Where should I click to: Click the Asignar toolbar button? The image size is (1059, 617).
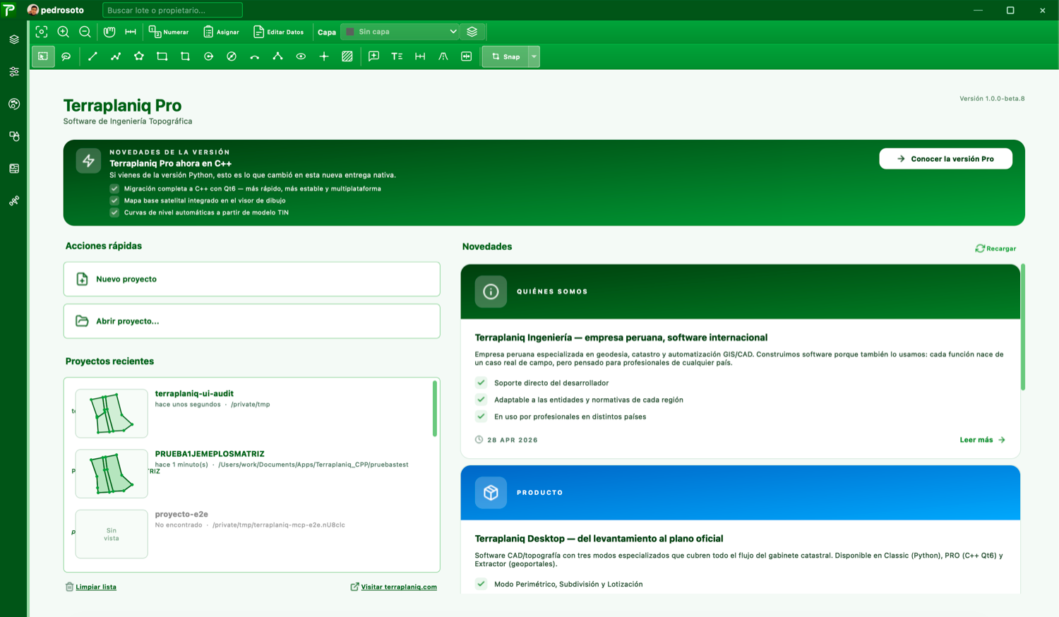[x=221, y=32]
